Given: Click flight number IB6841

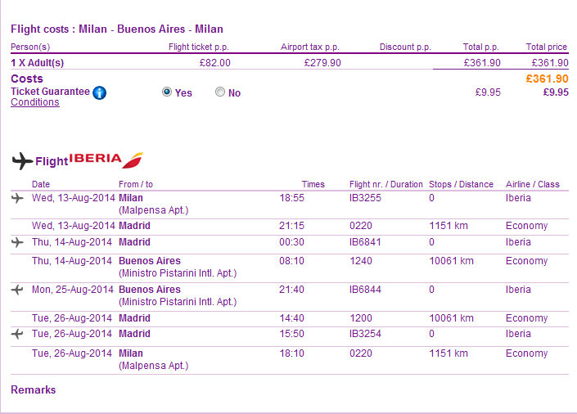Looking at the screenshot, I should tap(365, 242).
